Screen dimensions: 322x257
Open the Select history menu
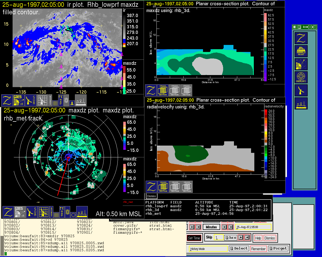(x=239, y=248)
